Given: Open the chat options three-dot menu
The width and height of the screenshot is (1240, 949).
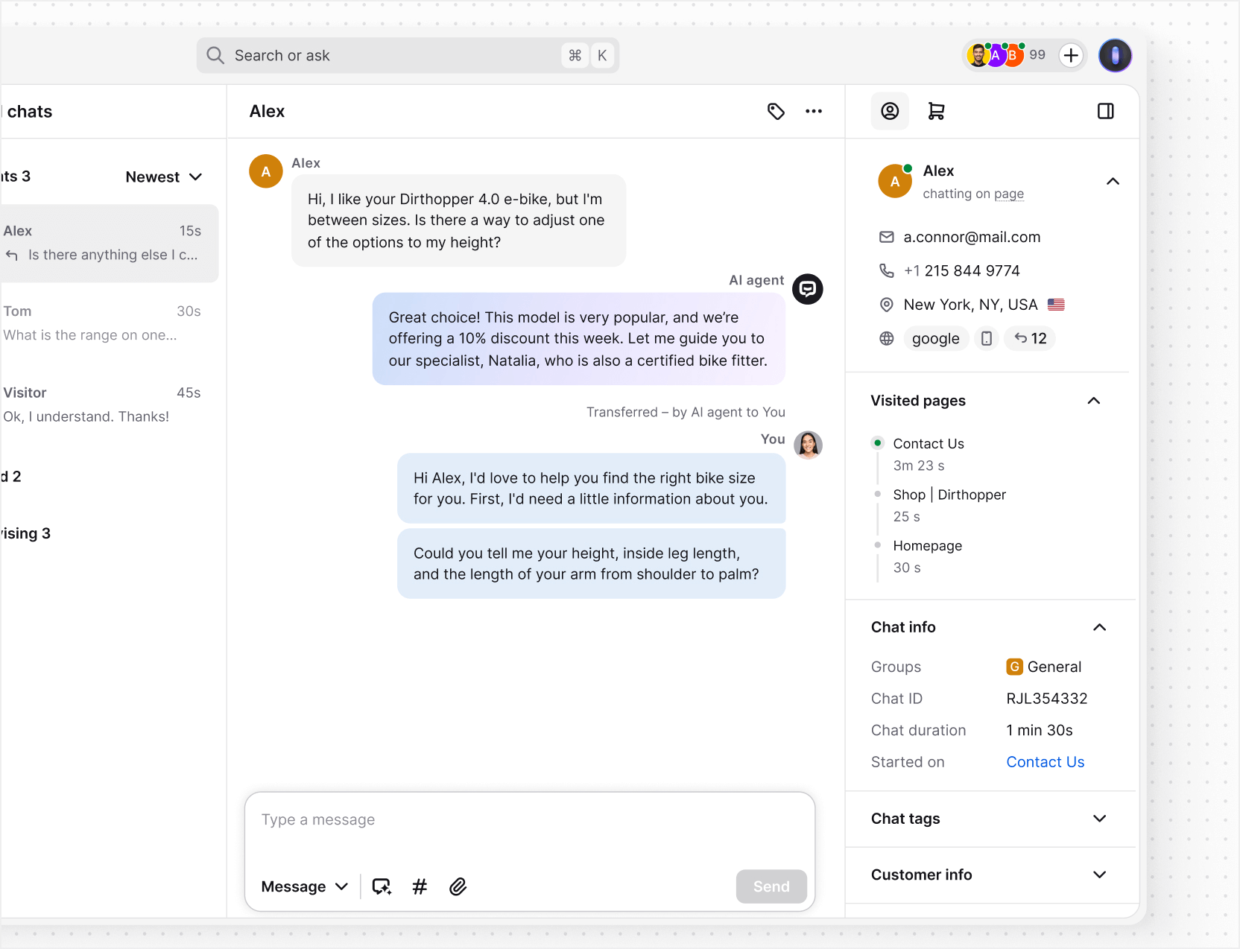Looking at the screenshot, I should 813,110.
